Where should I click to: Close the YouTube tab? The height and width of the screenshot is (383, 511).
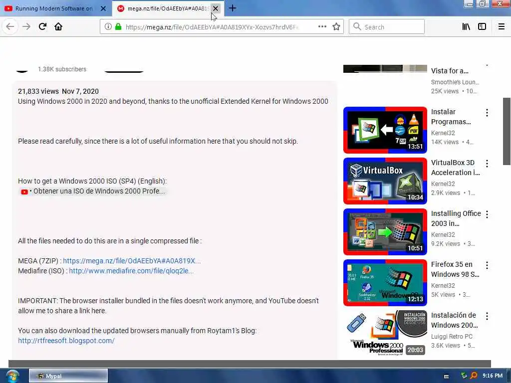pos(103,8)
